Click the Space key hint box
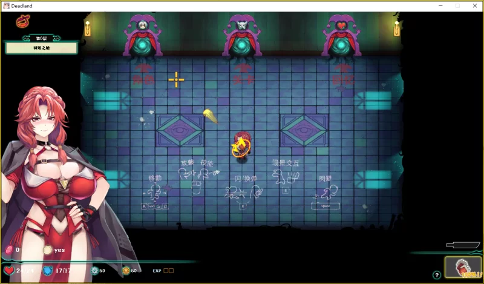This screenshot has width=484, height=284. (x=325, y=206)
